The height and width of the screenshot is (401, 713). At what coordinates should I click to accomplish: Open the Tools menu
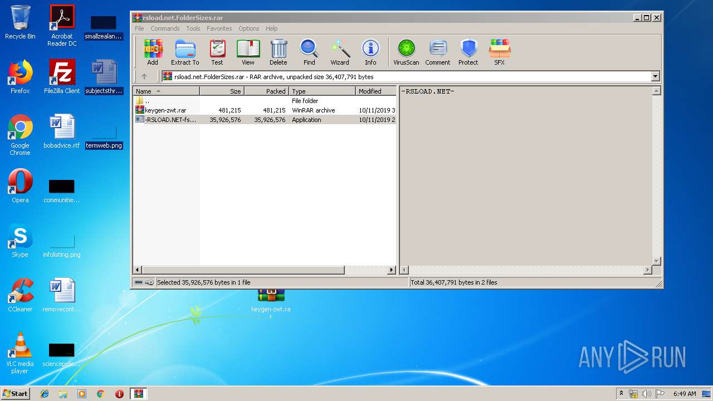(x=193, y=28)
